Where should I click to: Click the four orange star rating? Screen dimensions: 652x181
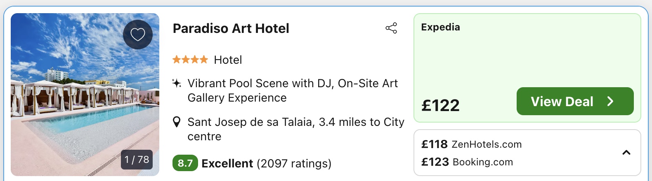(x=190, y=60)
